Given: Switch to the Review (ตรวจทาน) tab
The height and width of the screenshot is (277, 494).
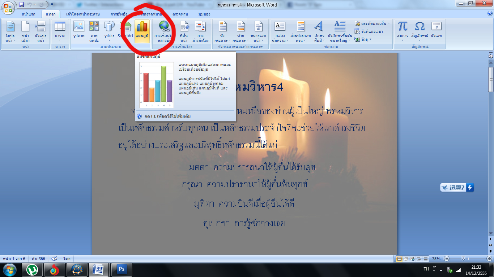Looking at the screenshot, I should click(x=180, y=14).
